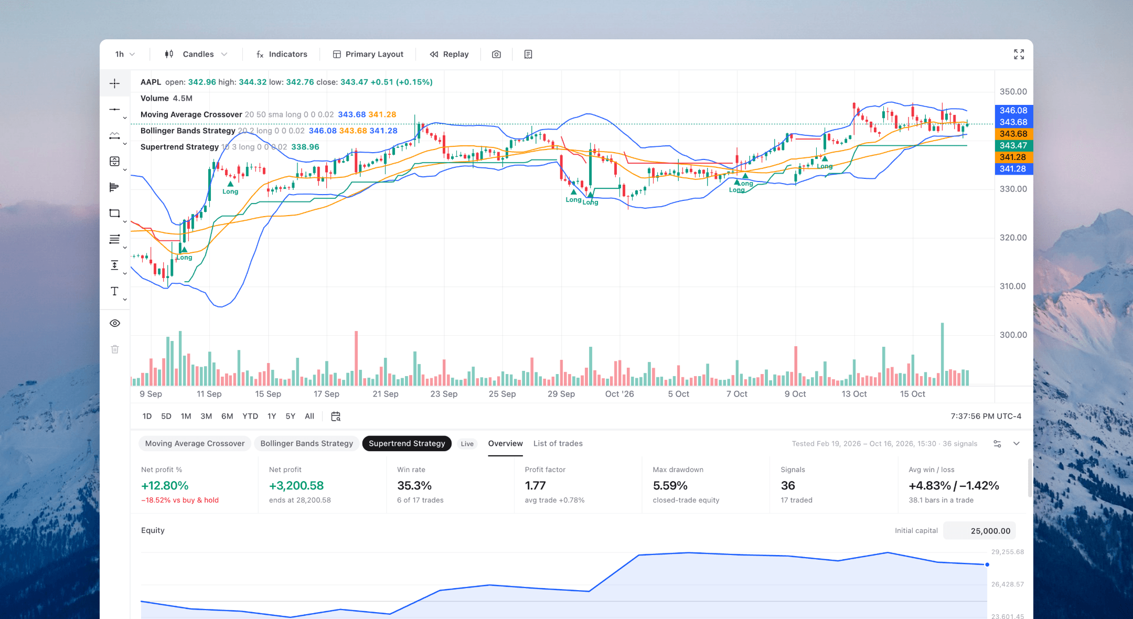Start bar Replay mode

(449, 54)
